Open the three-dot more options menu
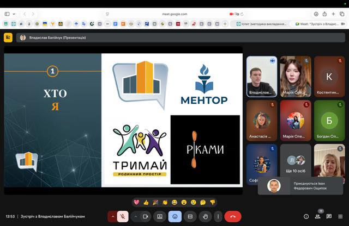The height and width of the screenshot is (226, 349). coord(217,216)
